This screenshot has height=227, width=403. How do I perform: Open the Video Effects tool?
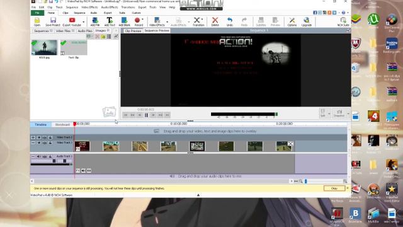[157, 21]
